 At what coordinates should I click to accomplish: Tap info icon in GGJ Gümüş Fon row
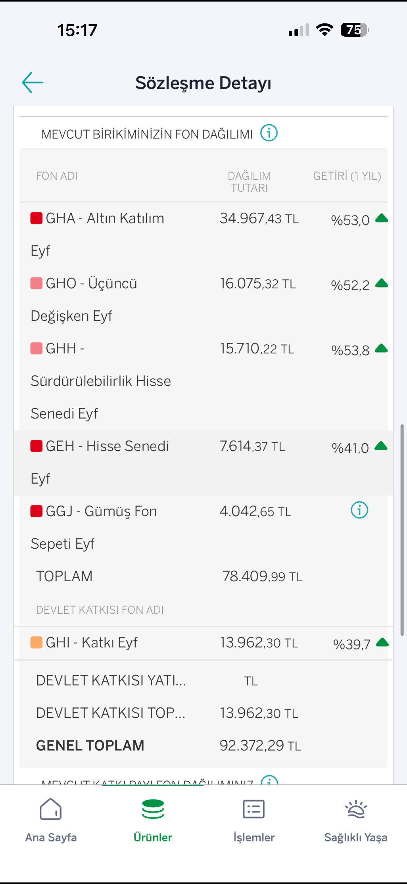click(359, 510)
